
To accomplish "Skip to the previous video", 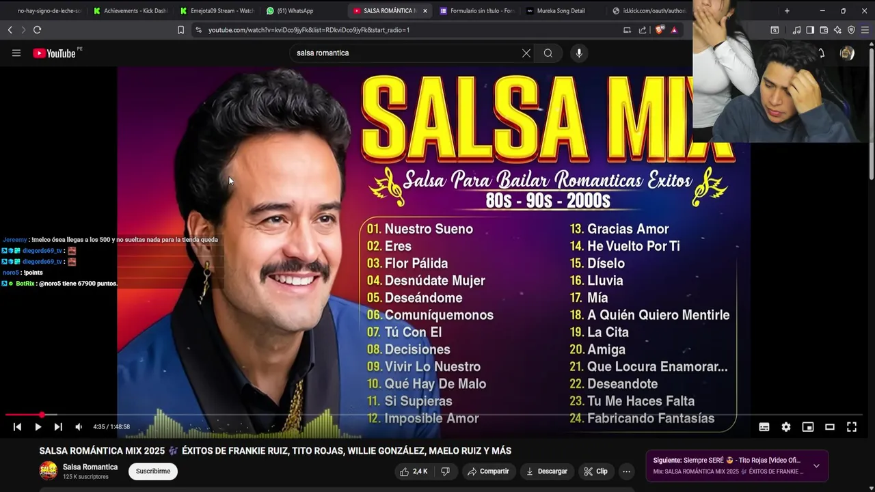I will [17, 427].
